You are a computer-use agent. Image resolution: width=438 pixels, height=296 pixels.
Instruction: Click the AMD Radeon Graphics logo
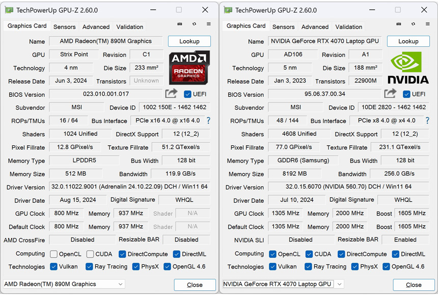coord(189,67)
